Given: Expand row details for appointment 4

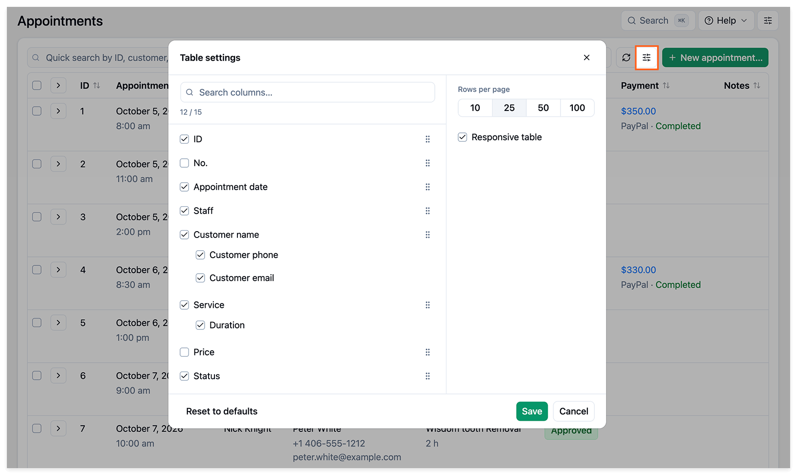Looking at the screenshot, I should click(58, 270).
